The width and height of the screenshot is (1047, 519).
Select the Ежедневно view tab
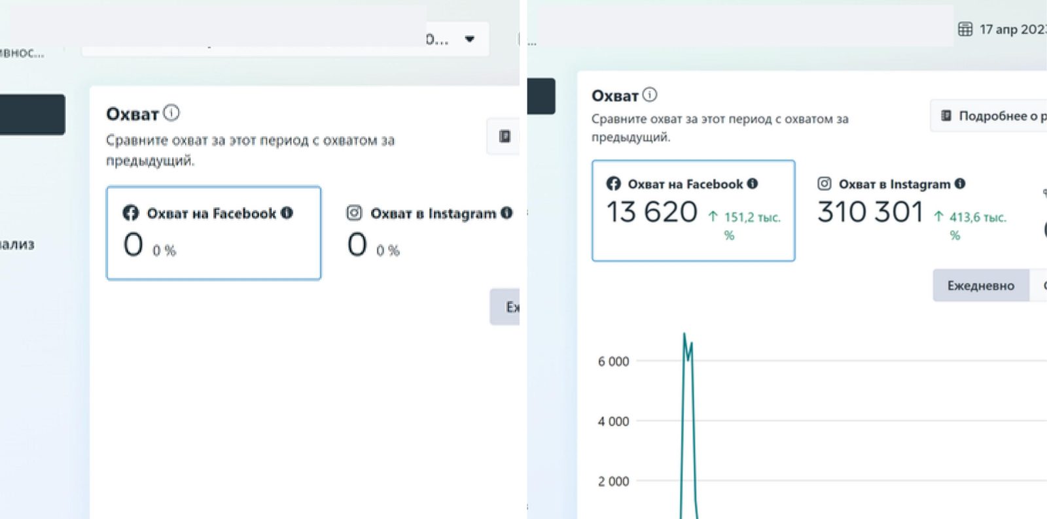click(x=981, y=286)
